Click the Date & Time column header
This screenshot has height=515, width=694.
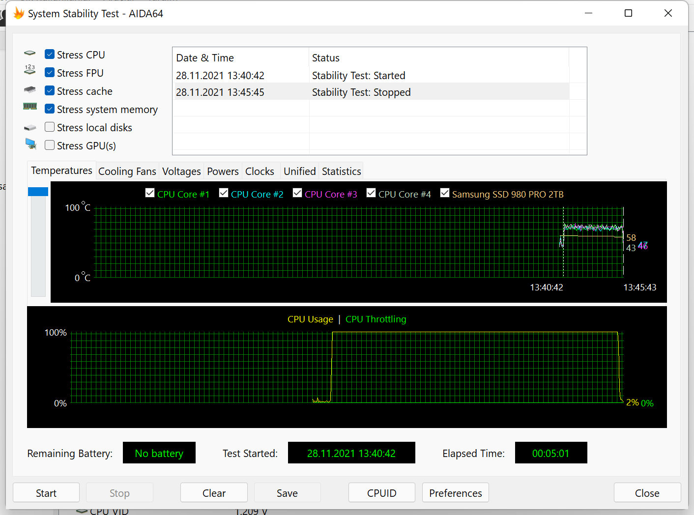[x=241, y=58]
